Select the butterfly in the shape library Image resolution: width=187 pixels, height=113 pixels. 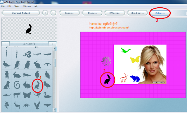click(27, 95)
